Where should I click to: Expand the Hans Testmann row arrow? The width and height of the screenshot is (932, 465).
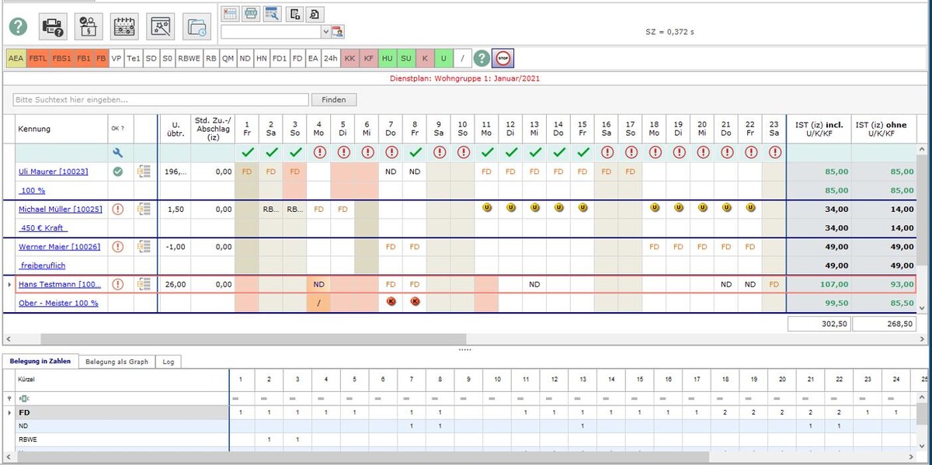pos(9,285)
